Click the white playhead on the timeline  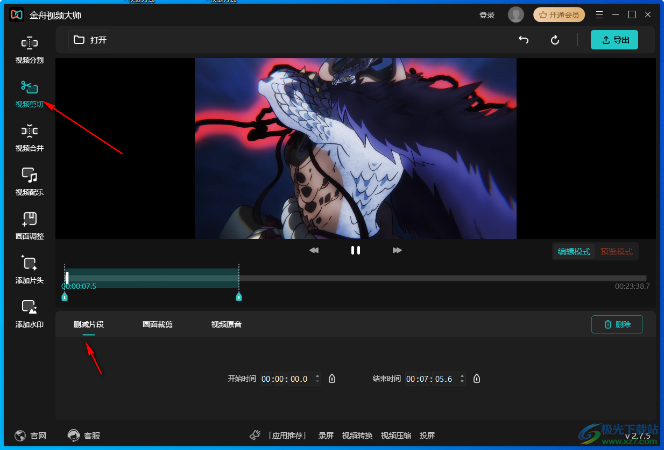[67, 278]
